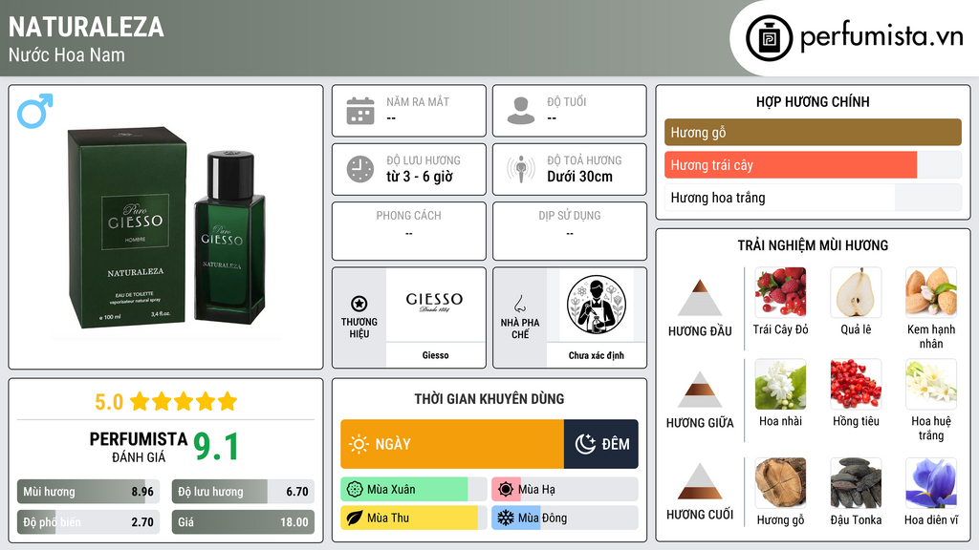Click the star badge icon above Thương hiệu
Viewport: 979px width, 550px height.
tap(359, 304)
